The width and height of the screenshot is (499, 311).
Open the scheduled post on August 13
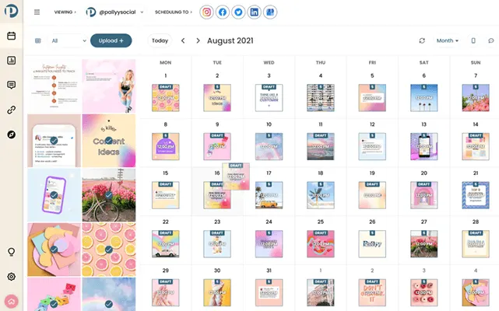[424, 146]
